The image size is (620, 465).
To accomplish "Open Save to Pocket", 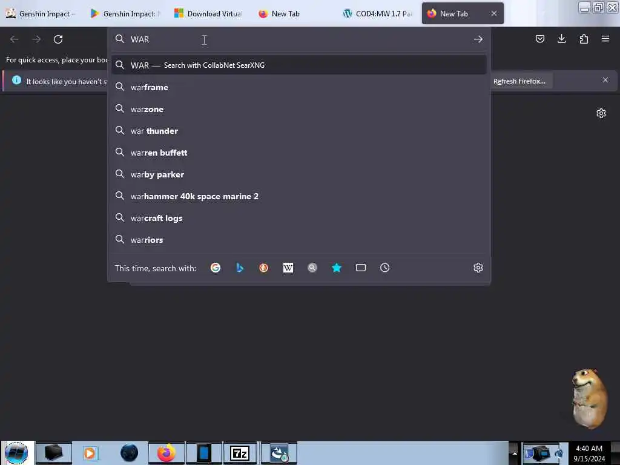I will pyautogui.click(x=539, y=39).
